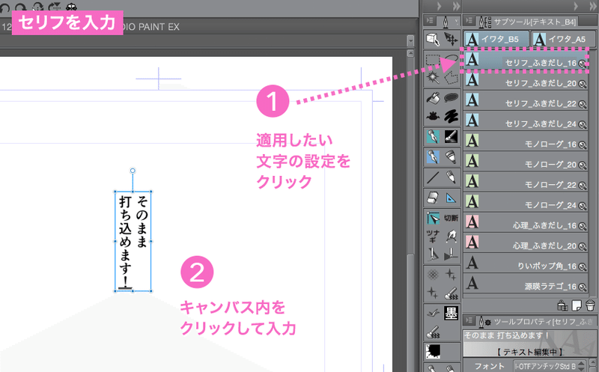Click the sub tool list scrollbar
Screen dimensions: 599x372
[x=592, y=172]
